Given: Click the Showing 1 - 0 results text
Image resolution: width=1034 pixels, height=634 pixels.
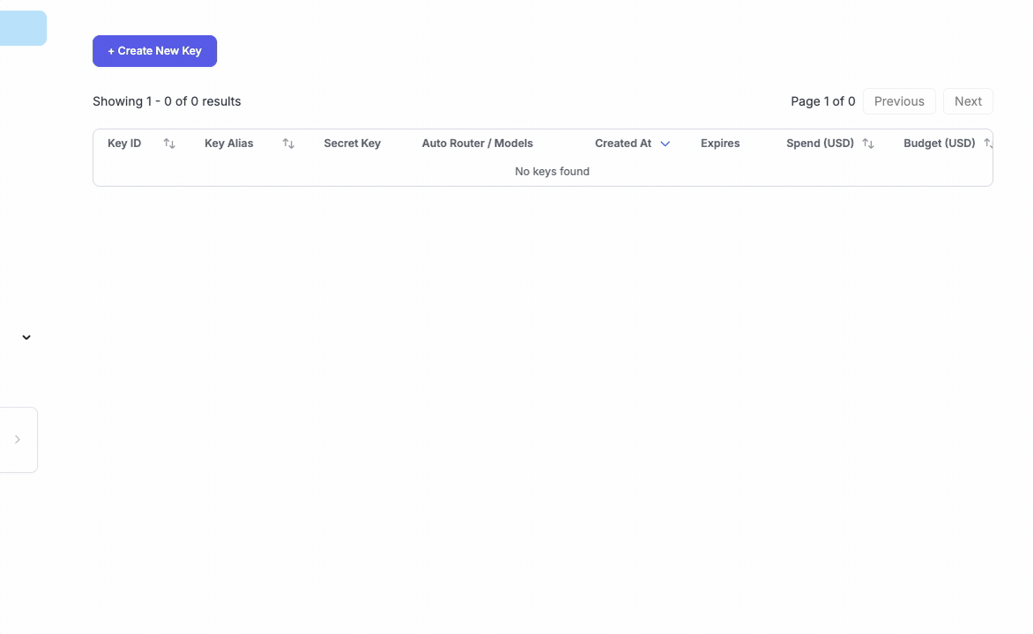Looking at the screenshot, I should [167, 100].
